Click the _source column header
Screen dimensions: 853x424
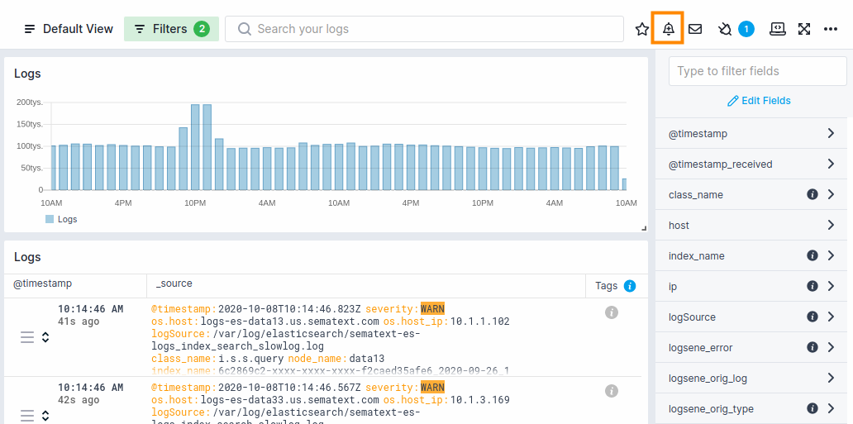(174, 283)
